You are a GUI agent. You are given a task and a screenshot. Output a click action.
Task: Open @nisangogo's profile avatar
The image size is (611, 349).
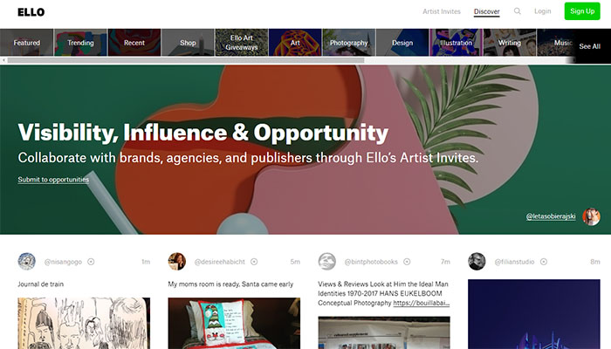point(27,261)
